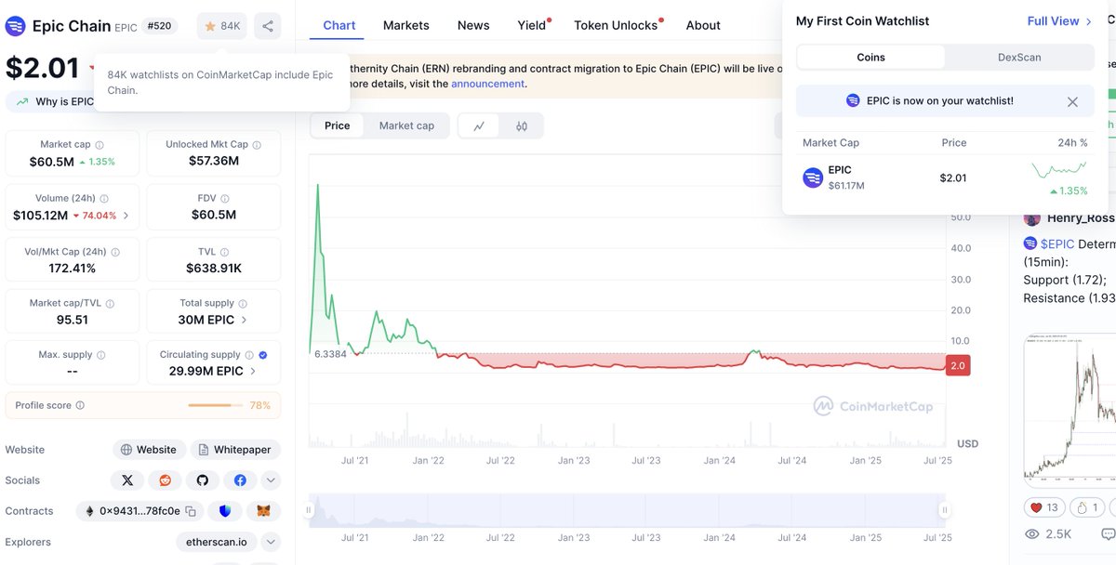Open the info icon next to Volume (24h)

104,199
